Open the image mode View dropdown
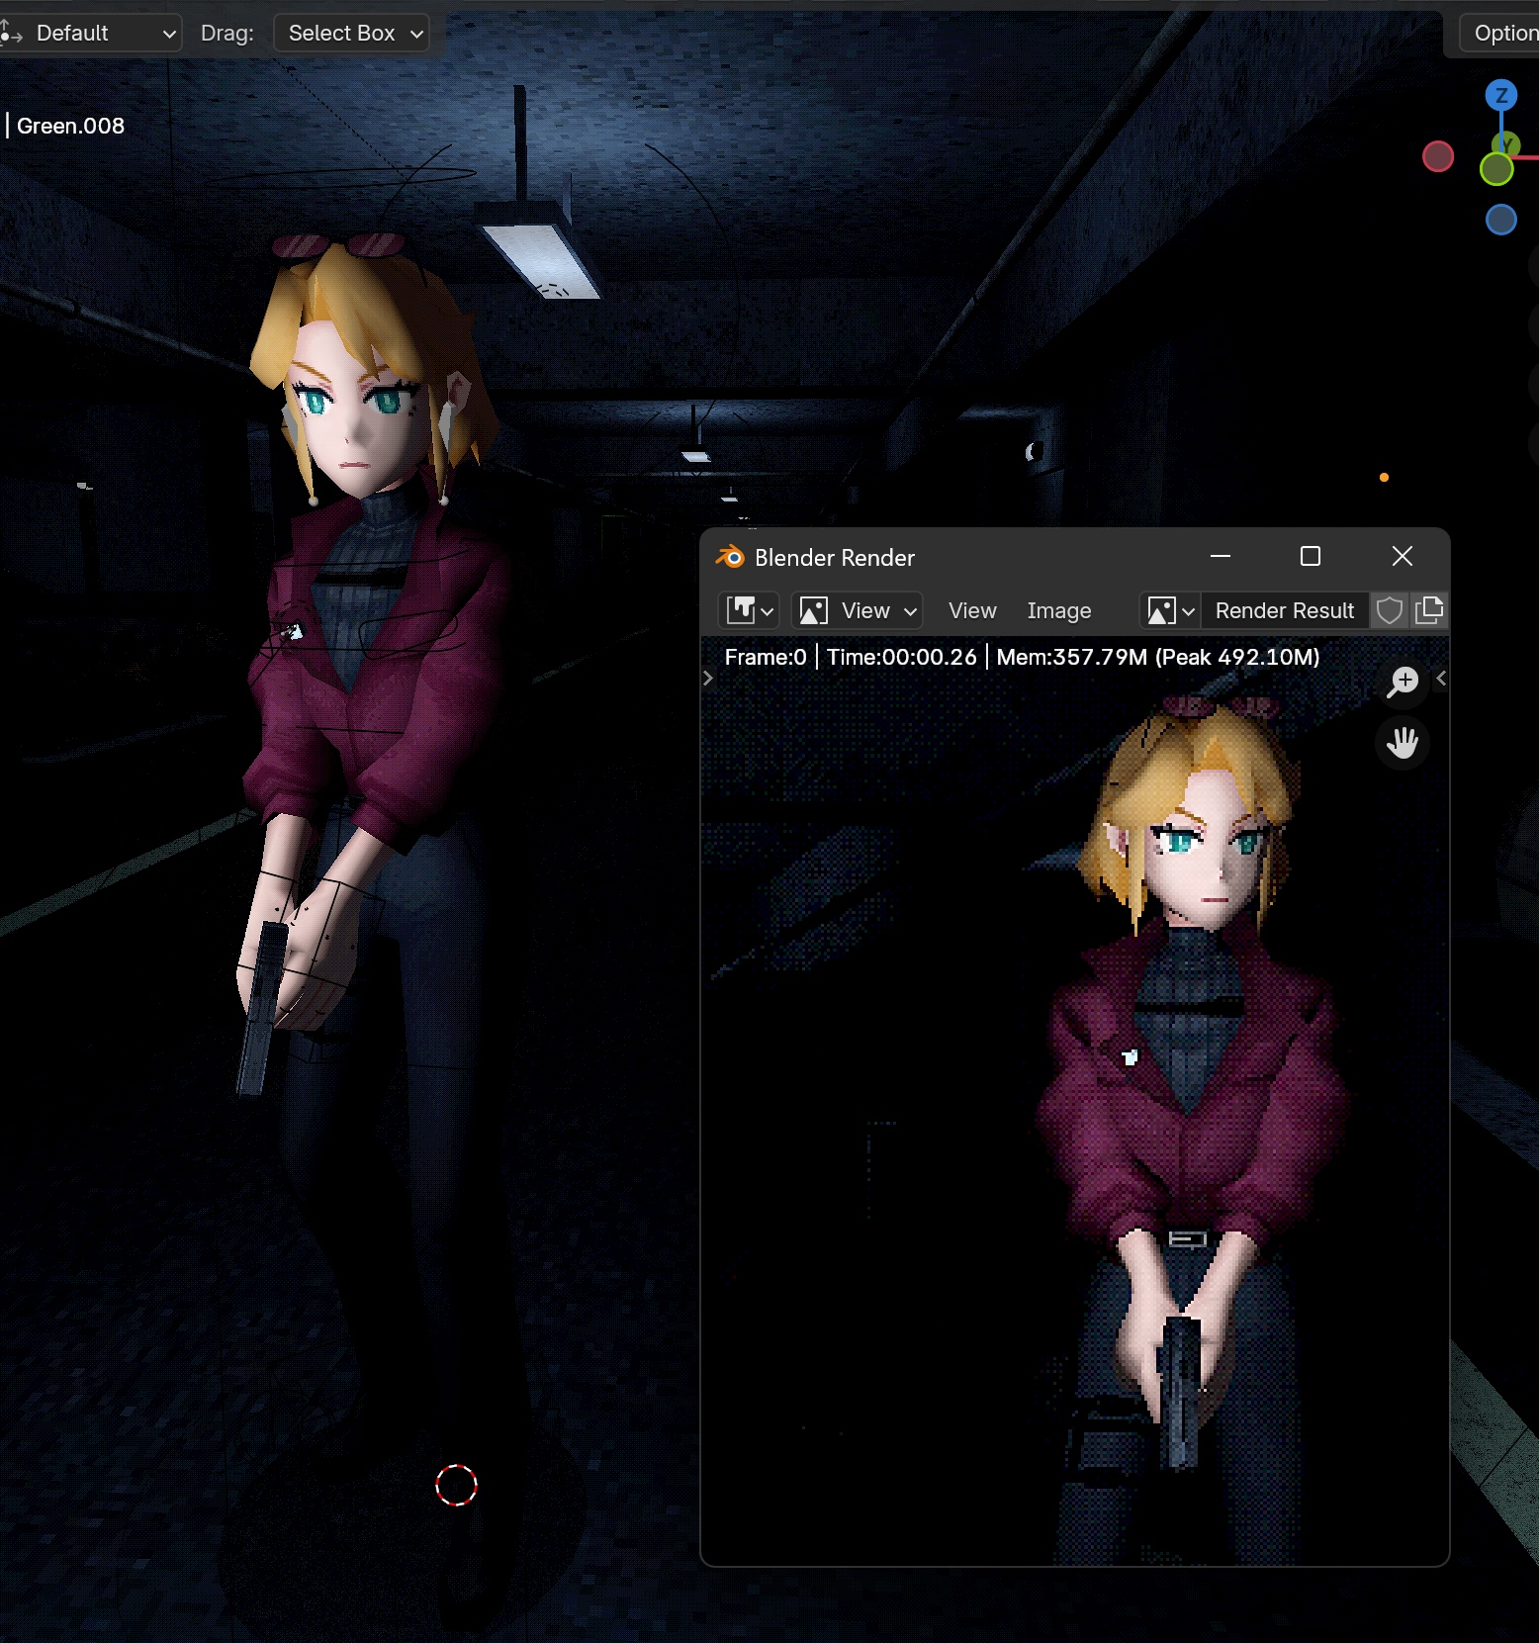 [x=858, y=610]
